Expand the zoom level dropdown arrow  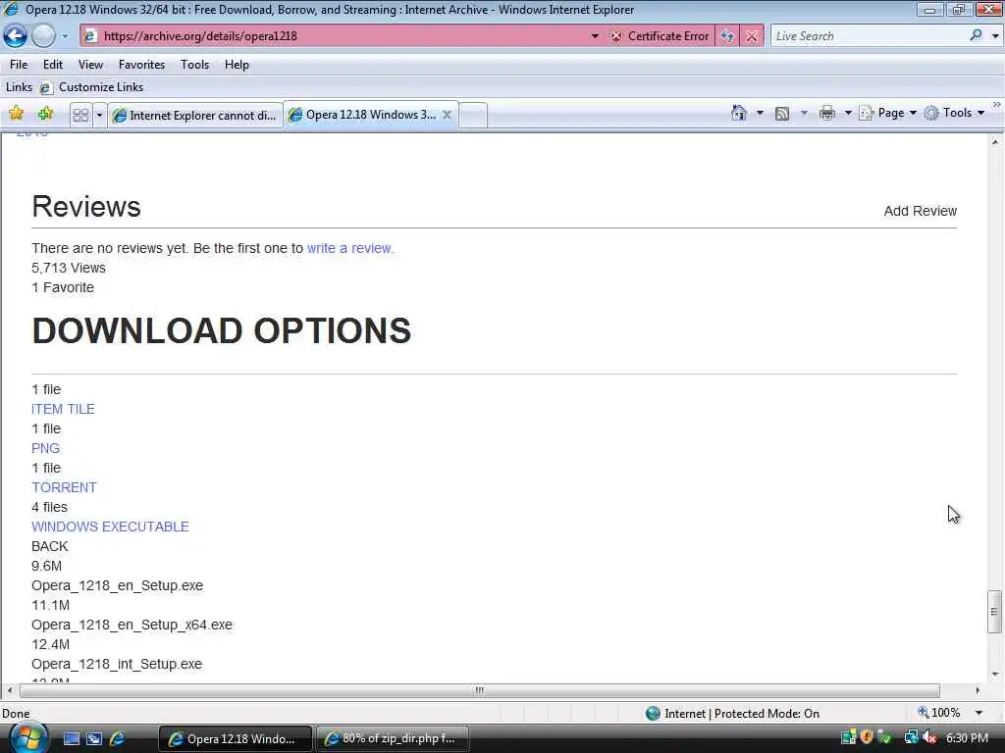[979, 713]
